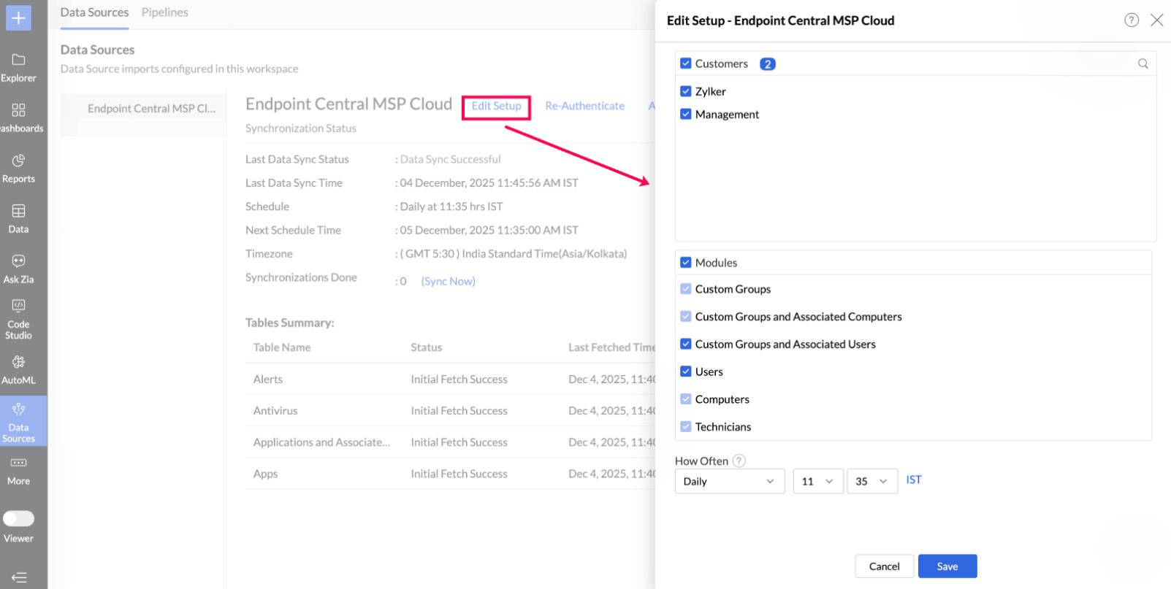Click the help icon in Edit Setup
This screenshot has height=589, width=1171.
tap(1131, 20)
